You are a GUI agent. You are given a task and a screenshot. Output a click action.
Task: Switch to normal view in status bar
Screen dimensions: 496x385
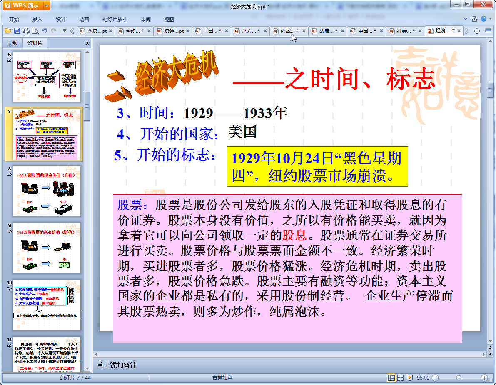(391, 378)
